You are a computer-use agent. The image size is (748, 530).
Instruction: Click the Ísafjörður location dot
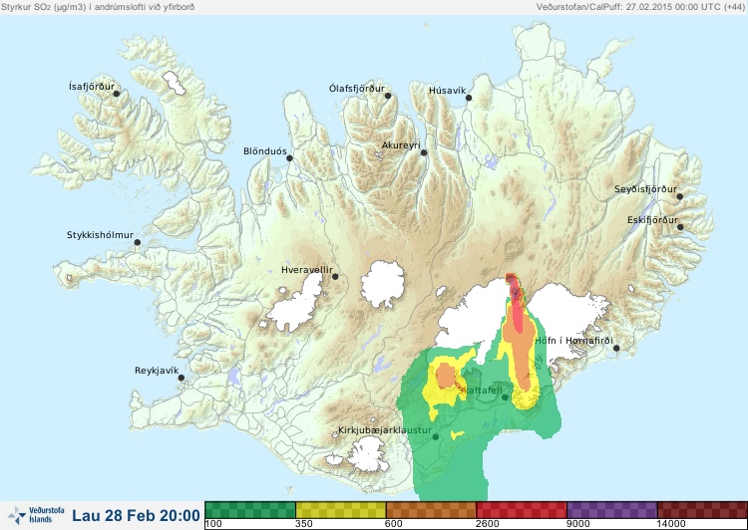116,94
